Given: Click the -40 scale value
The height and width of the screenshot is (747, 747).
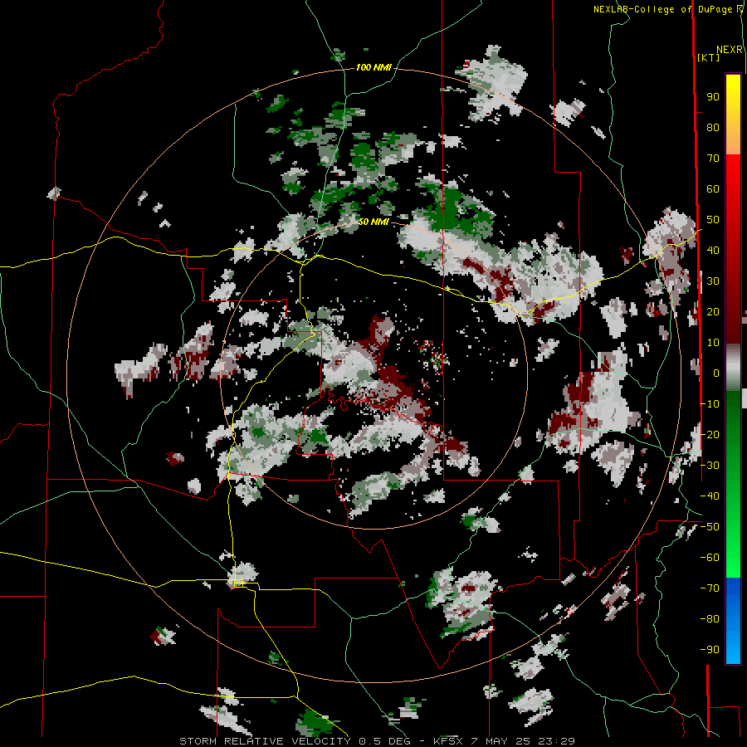Looking at the screenshot, I should 710,496.
